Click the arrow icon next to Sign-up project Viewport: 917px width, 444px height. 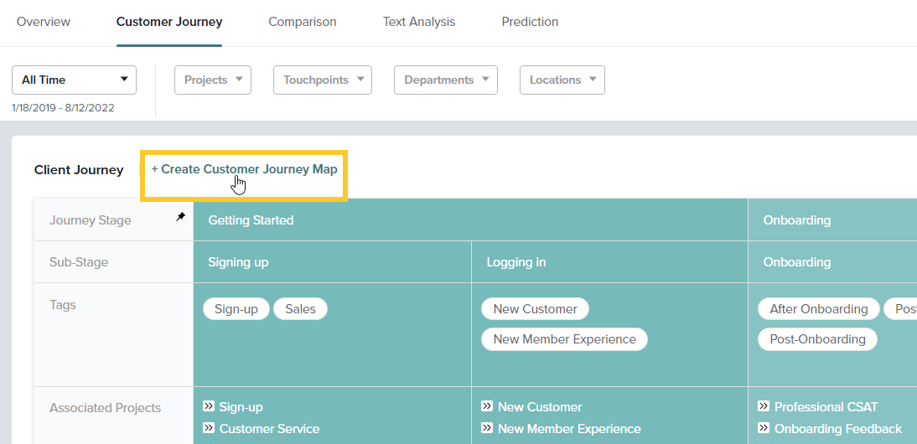pos(209,406)
